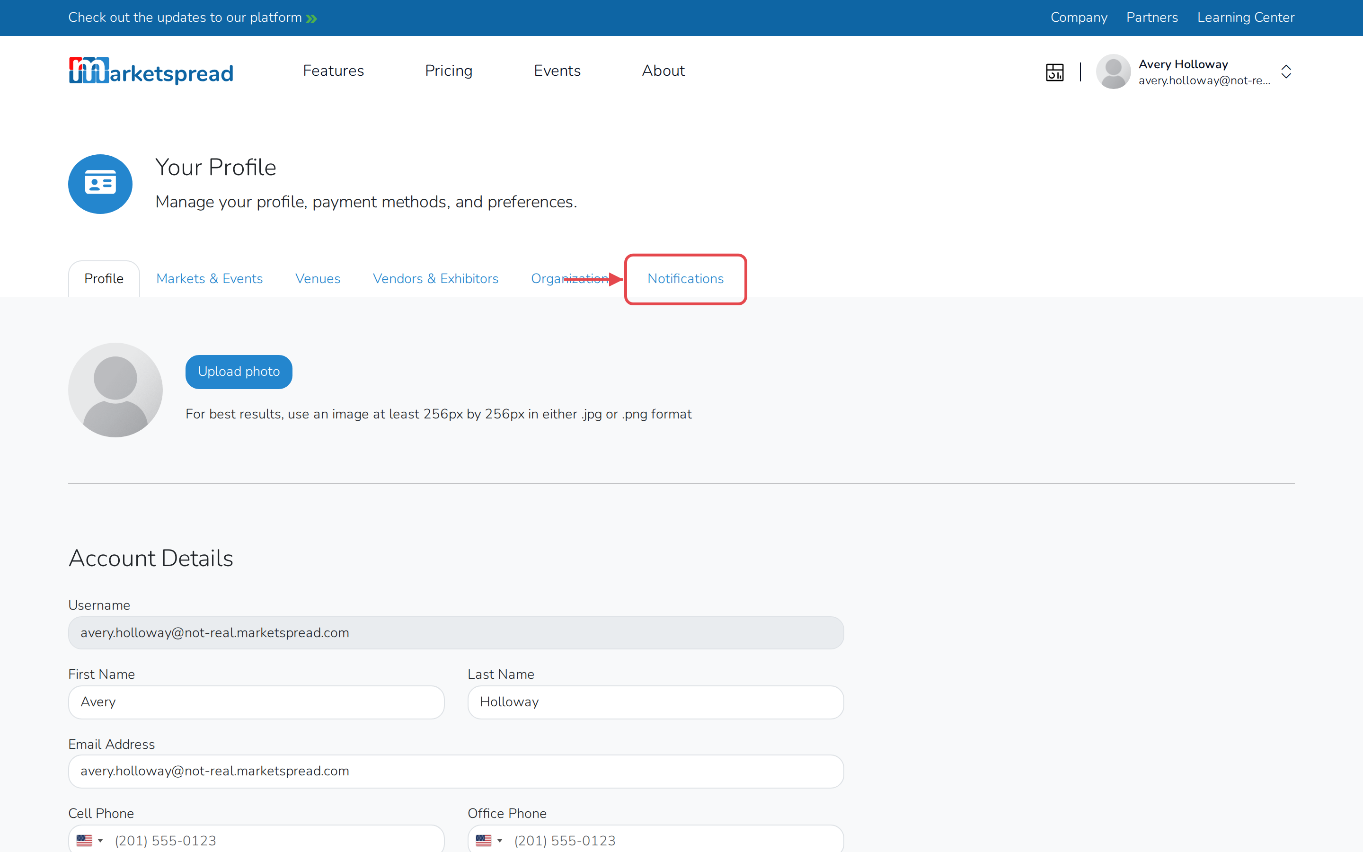Open Office Phone country flag selector
The height and width of the screenshot is (852, 1363).
489,840
